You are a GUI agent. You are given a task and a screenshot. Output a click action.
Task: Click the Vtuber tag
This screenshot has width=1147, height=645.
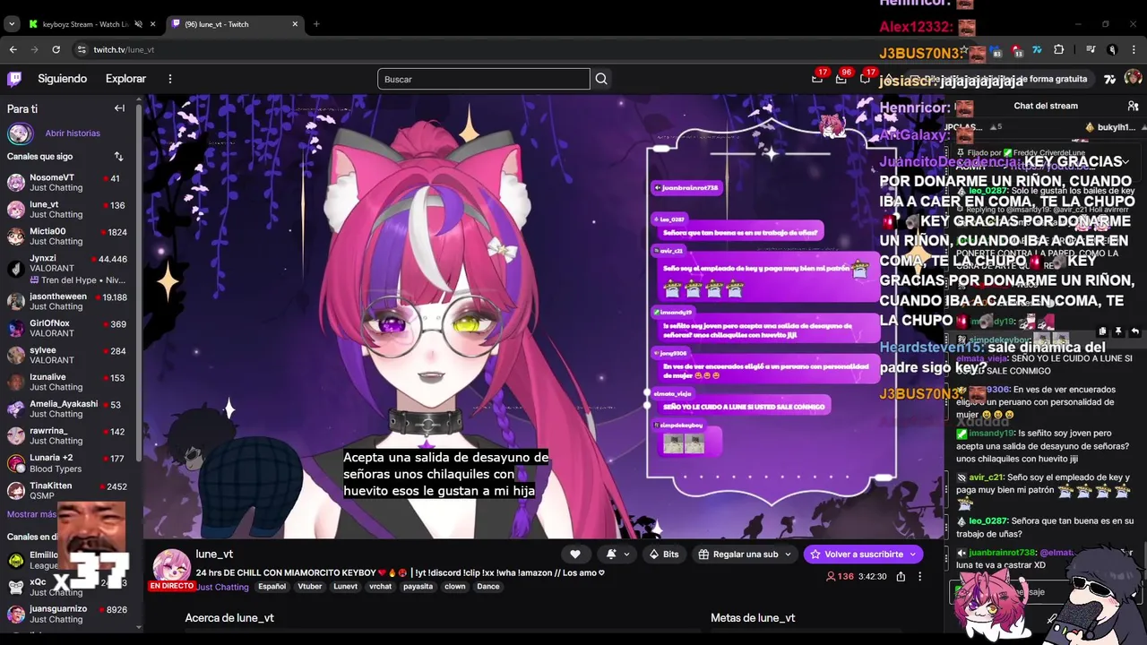click(x=310, y=587)
